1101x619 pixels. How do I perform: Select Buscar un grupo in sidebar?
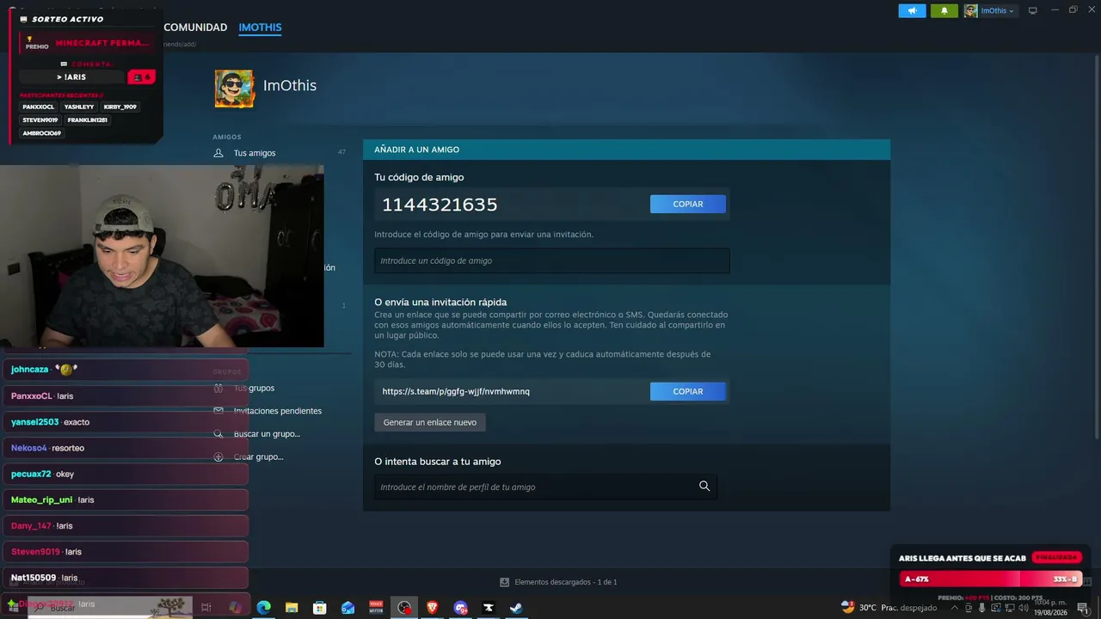click(x=267, y=434)
